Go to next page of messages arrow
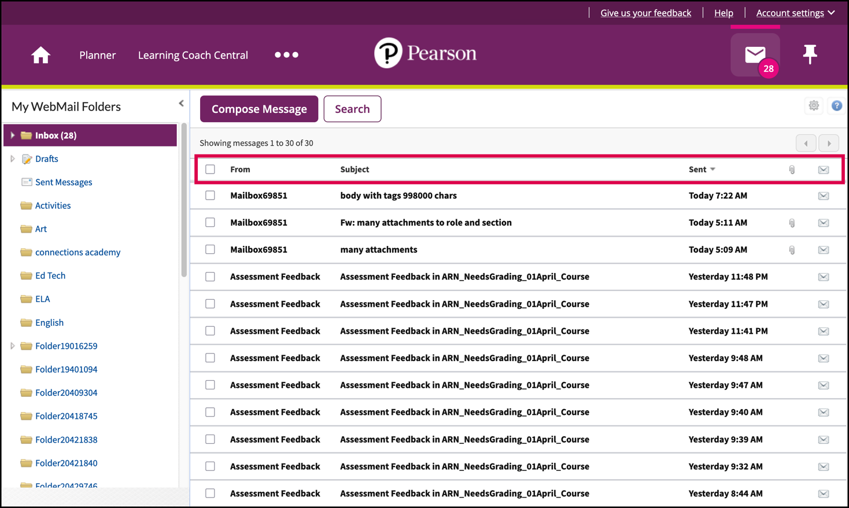Viewport: 849px width, 508px height. pos(829,143)
